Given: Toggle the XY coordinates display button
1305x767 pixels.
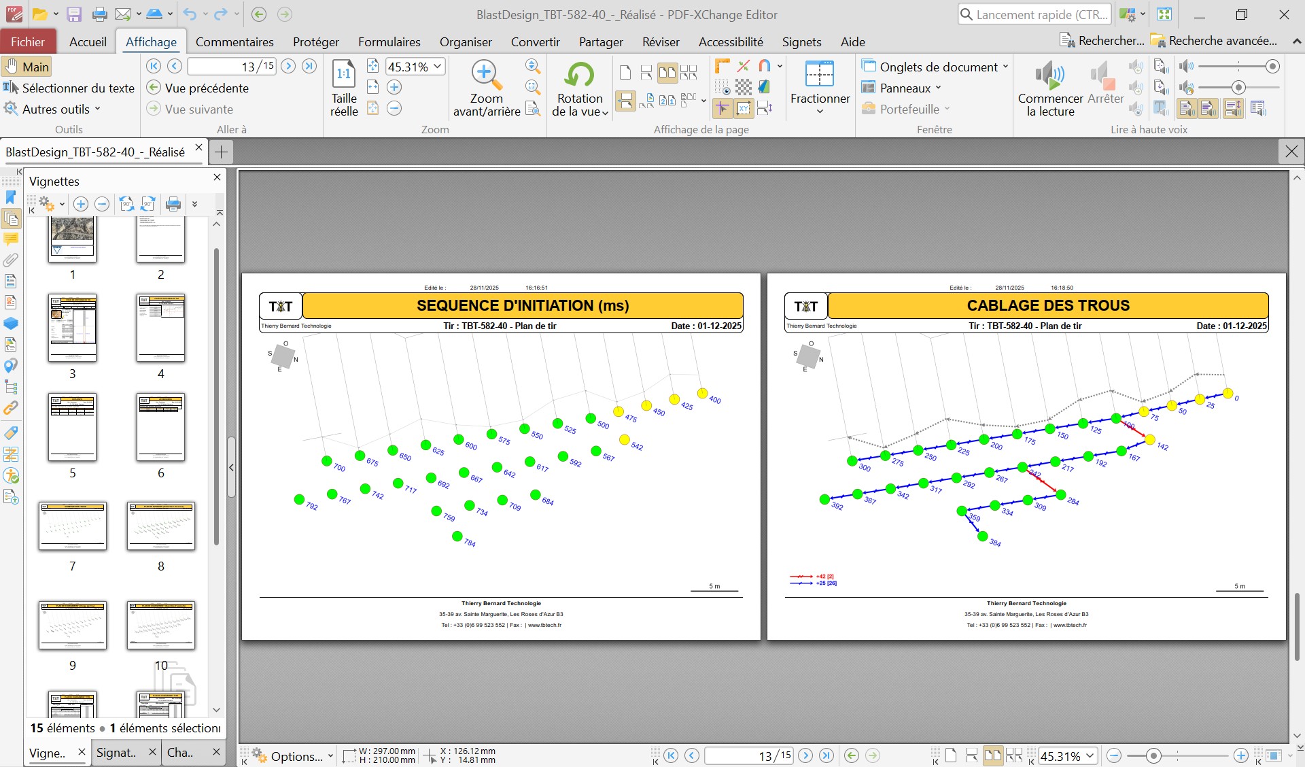Looking at the screenshot, I should (744, 108).
